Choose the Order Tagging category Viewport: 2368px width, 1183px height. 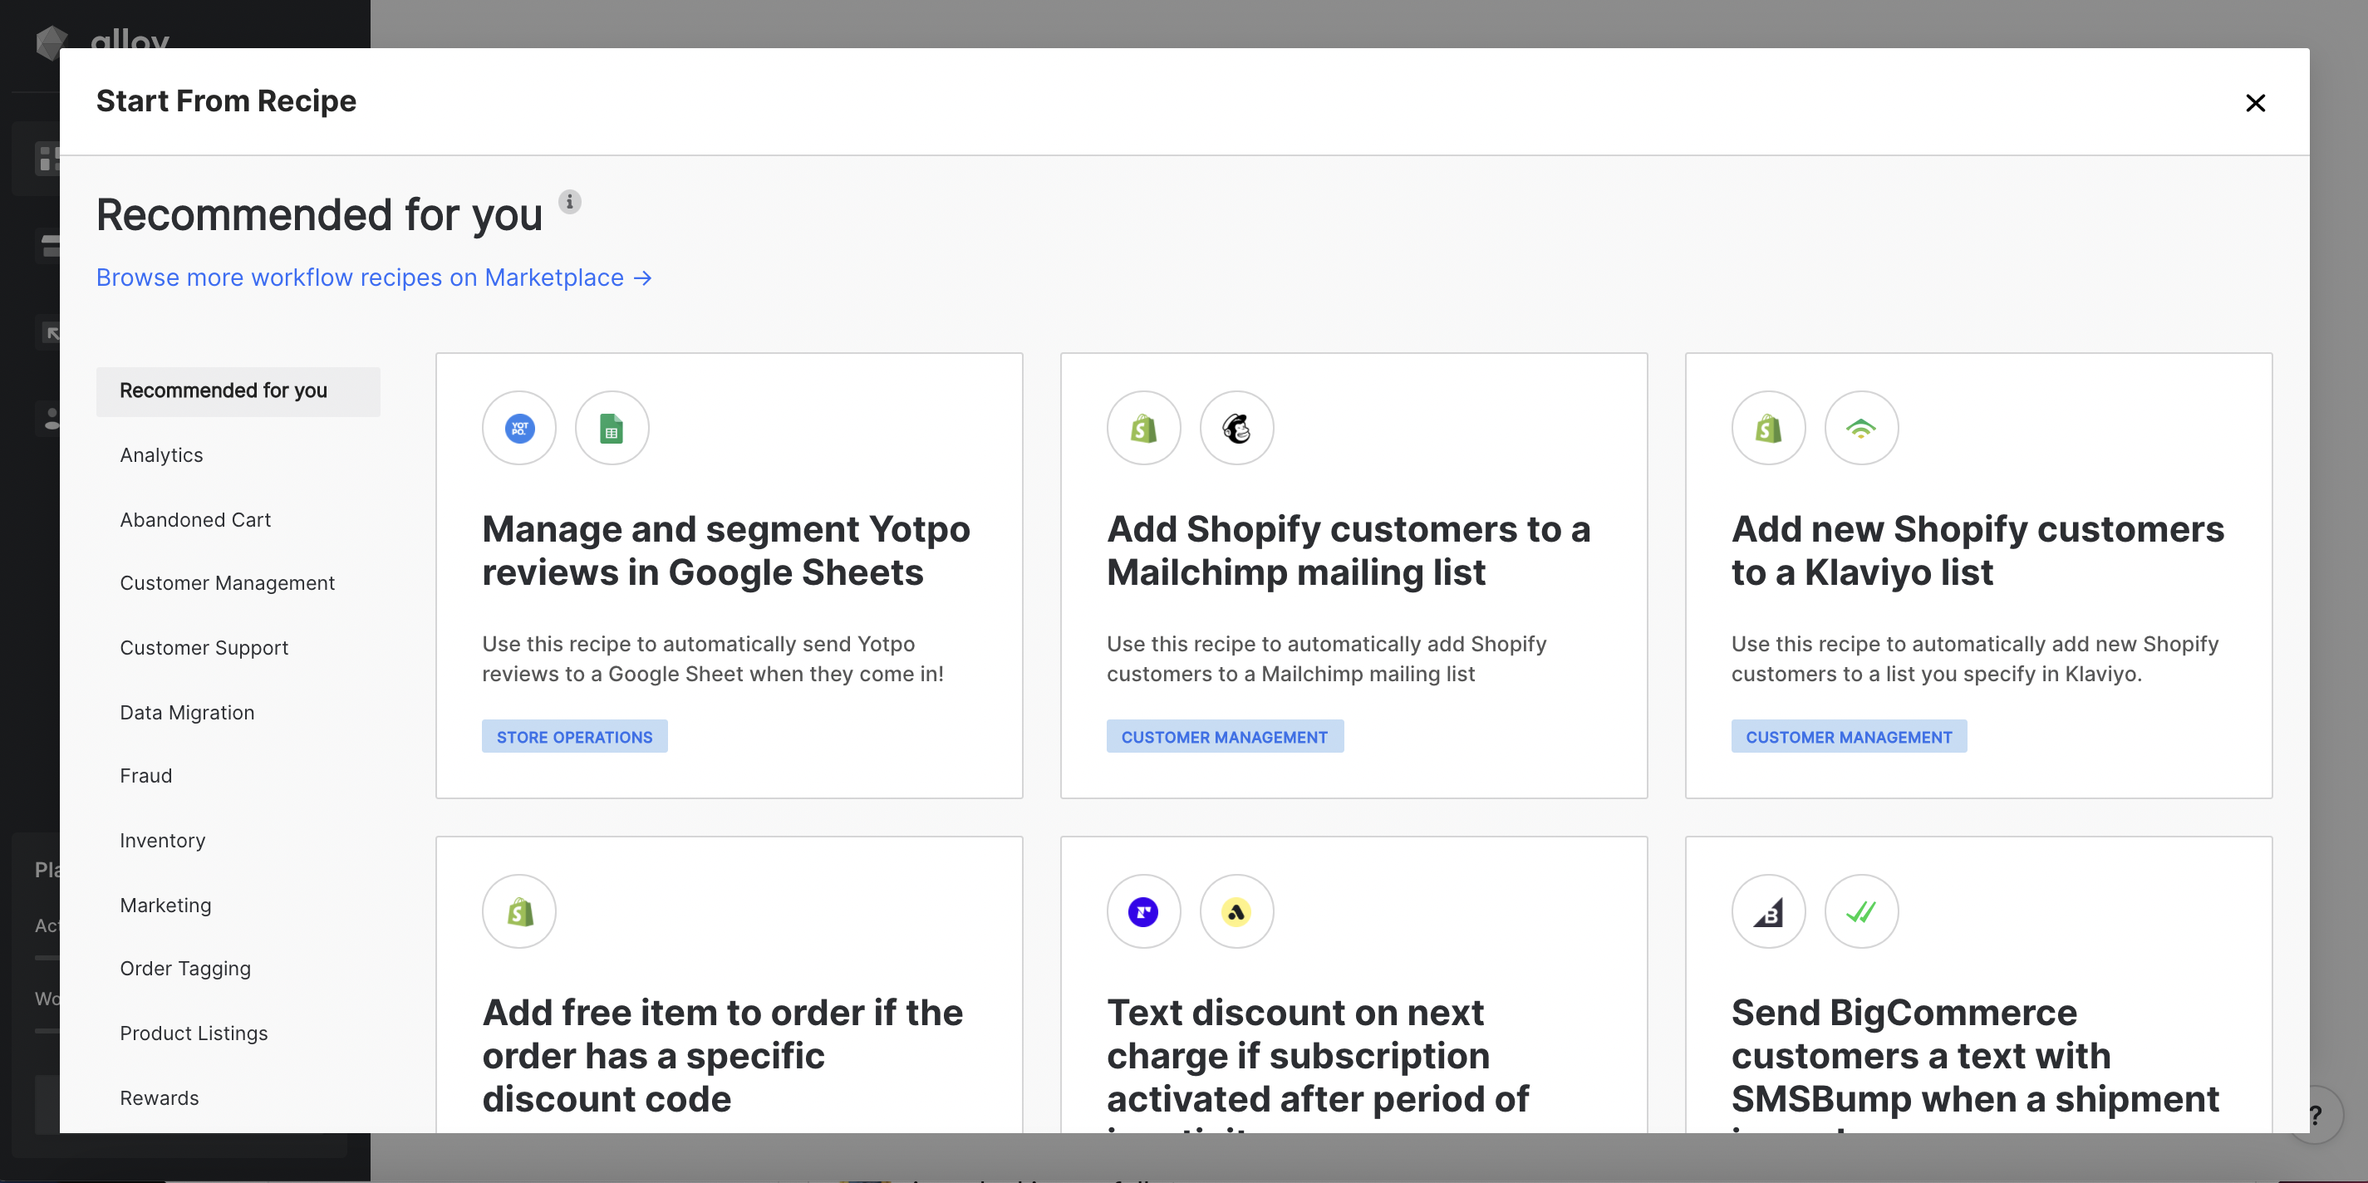click(184, 969)
